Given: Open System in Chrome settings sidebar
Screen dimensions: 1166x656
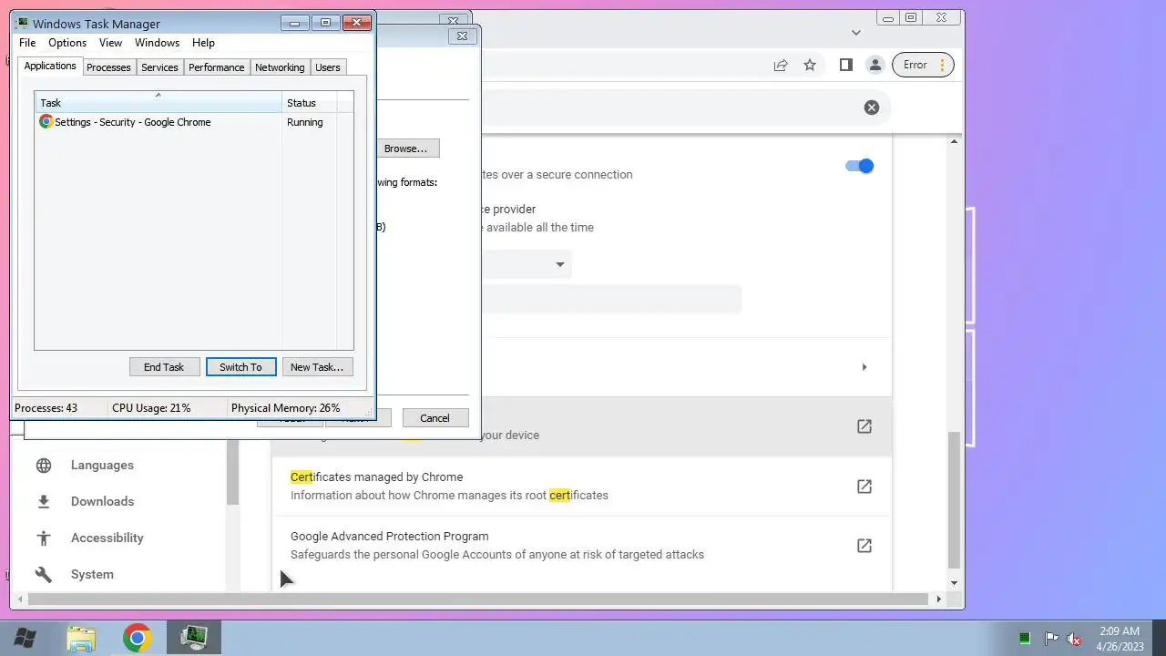Looking at the screenshot, I should pos(92,575).
